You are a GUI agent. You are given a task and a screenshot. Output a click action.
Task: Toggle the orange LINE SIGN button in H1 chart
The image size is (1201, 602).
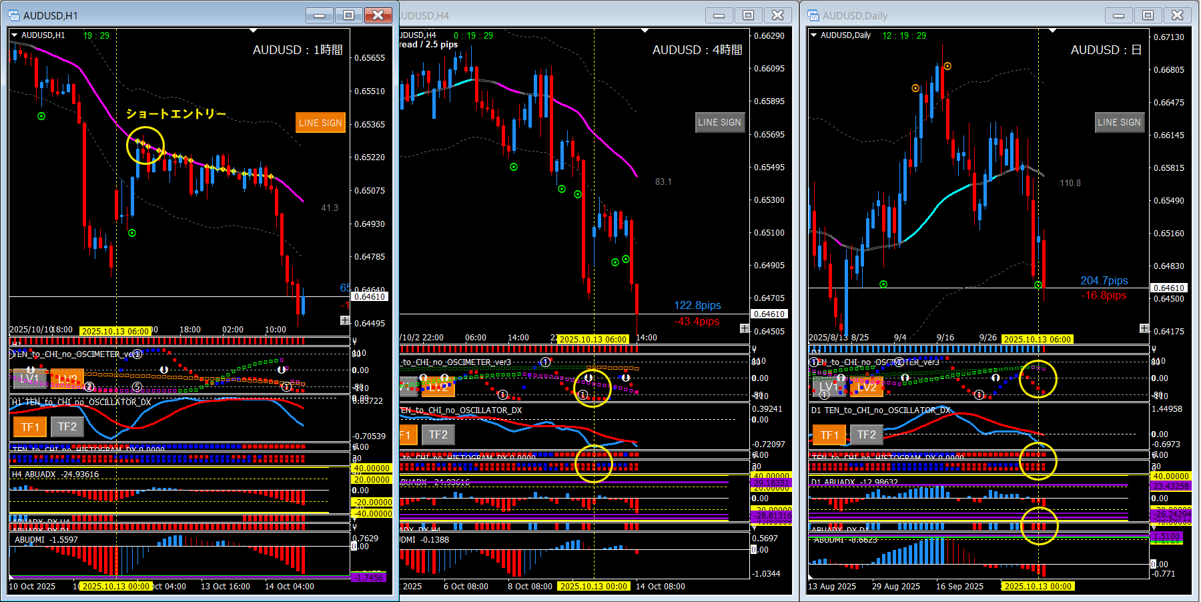[x=320, y=123]
